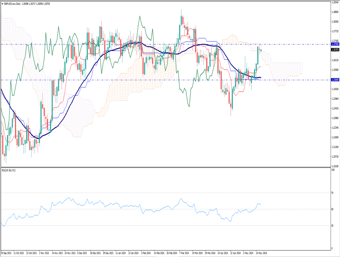Screen dimensions: 340x257
Task: Click the RSI scale value 70
Action: pyautogui.click(x=332, y=193)
